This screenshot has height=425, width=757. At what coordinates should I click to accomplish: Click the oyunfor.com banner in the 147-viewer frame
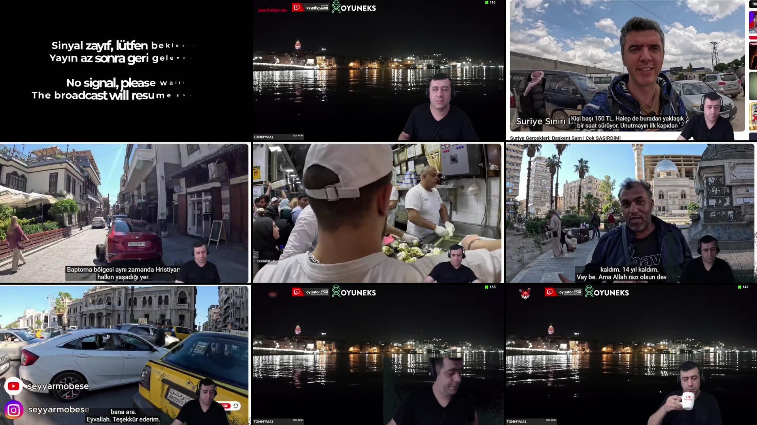pyautogui.click(x=564, y=292)
